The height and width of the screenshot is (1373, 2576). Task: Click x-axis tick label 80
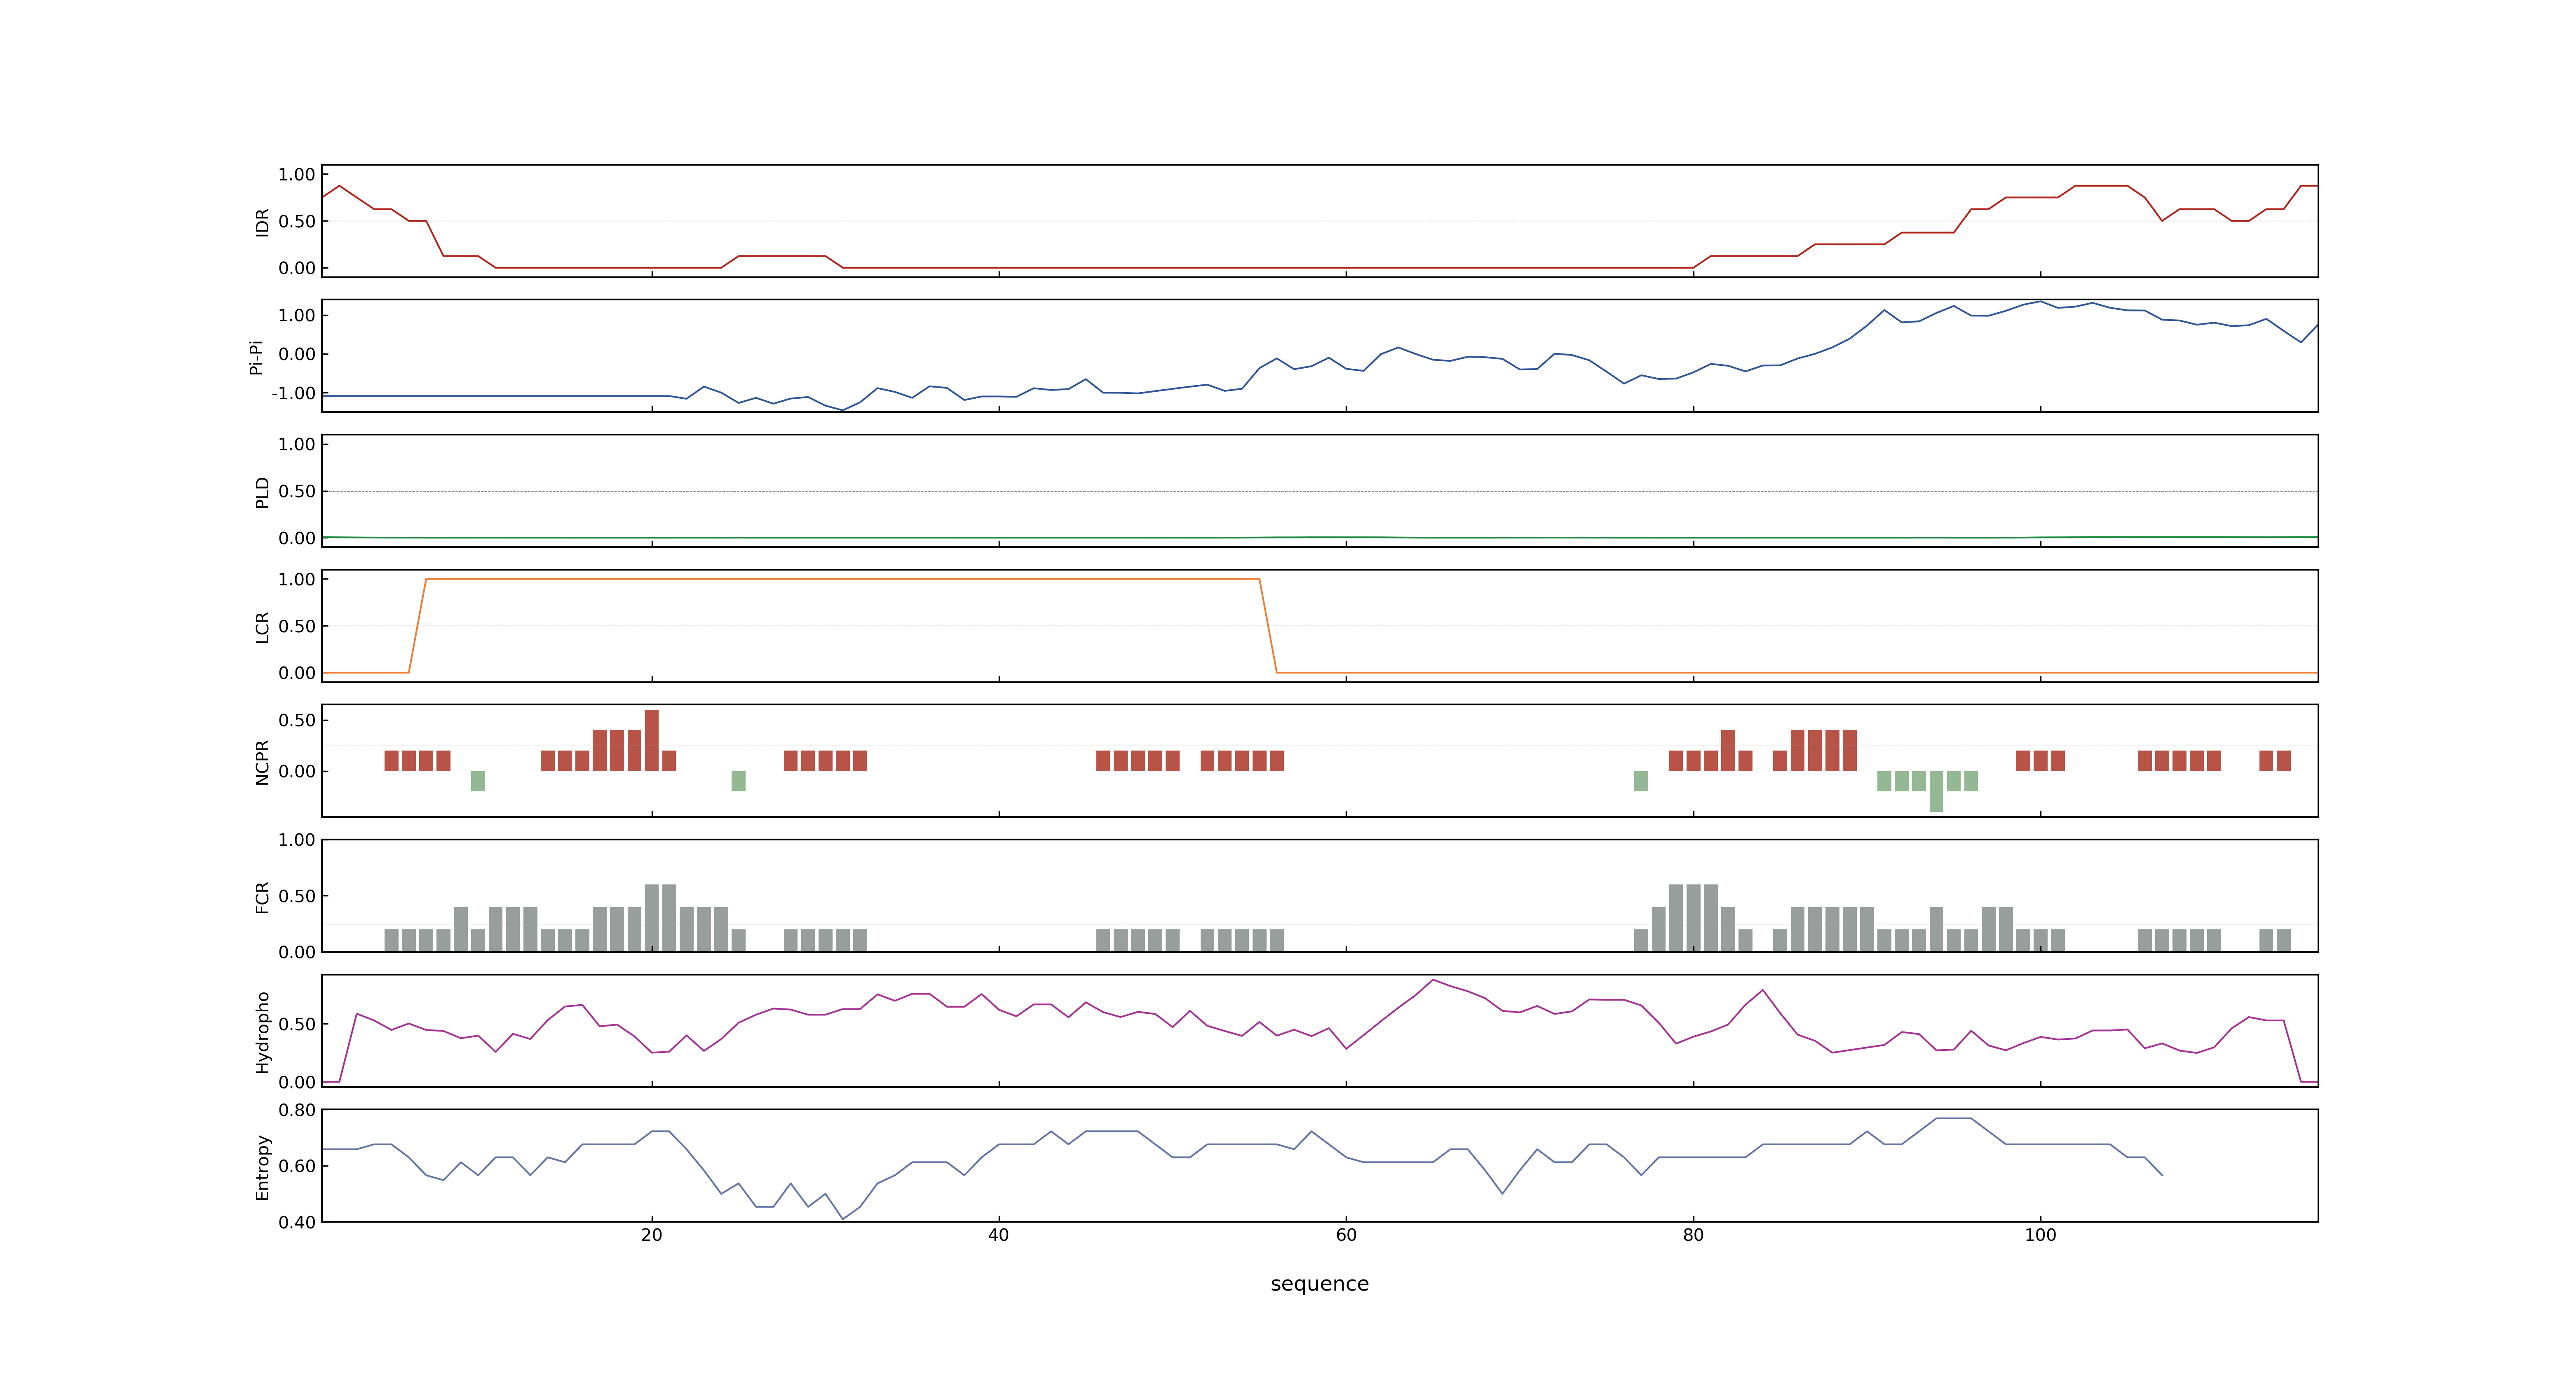(1693, 1234)
